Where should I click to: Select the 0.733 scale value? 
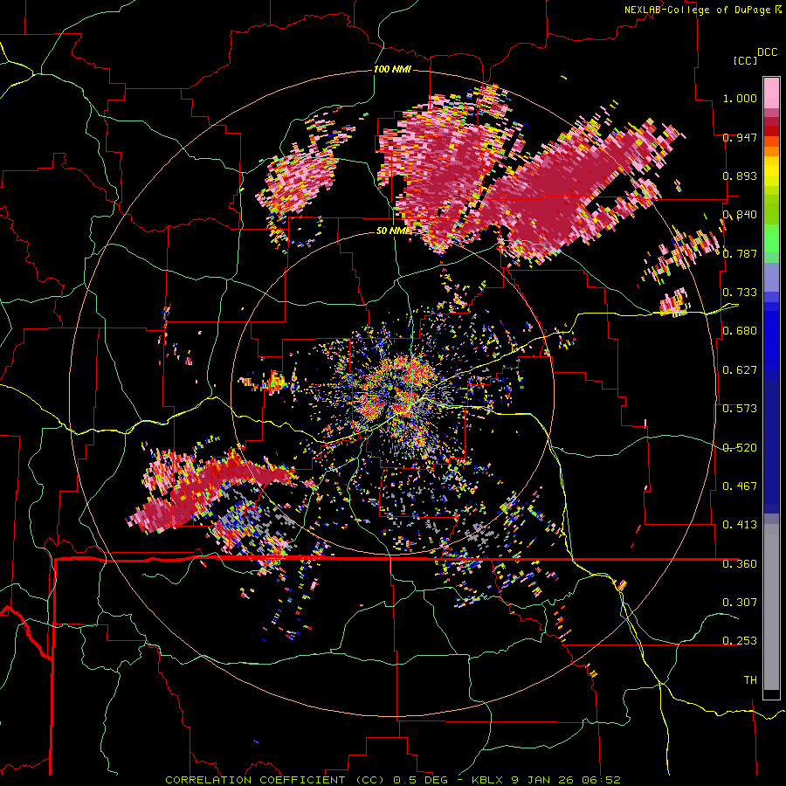click(740, 292)
